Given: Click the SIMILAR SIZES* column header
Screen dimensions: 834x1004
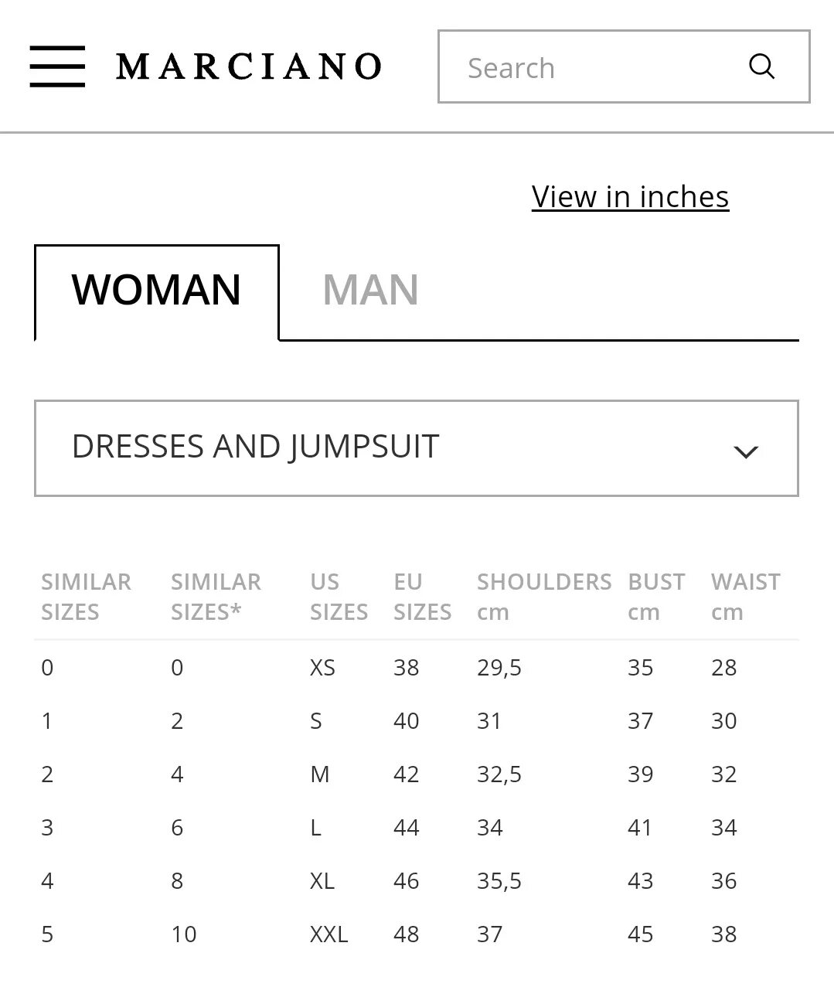Looking at the screenshot, I should pos(216,597).
